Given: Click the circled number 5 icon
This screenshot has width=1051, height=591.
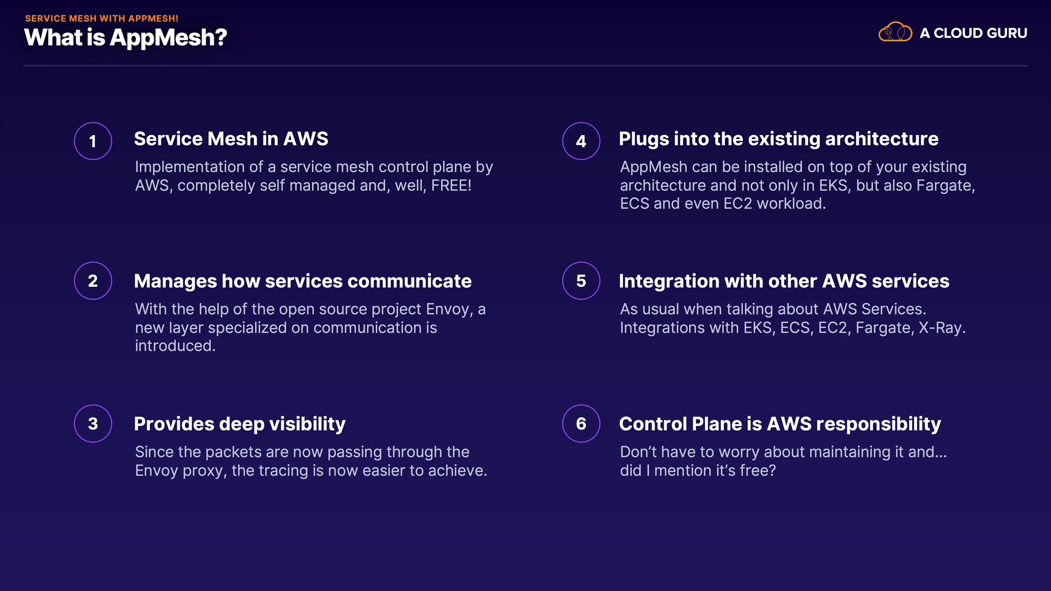Looking at the screenshot, I should 581,281.
